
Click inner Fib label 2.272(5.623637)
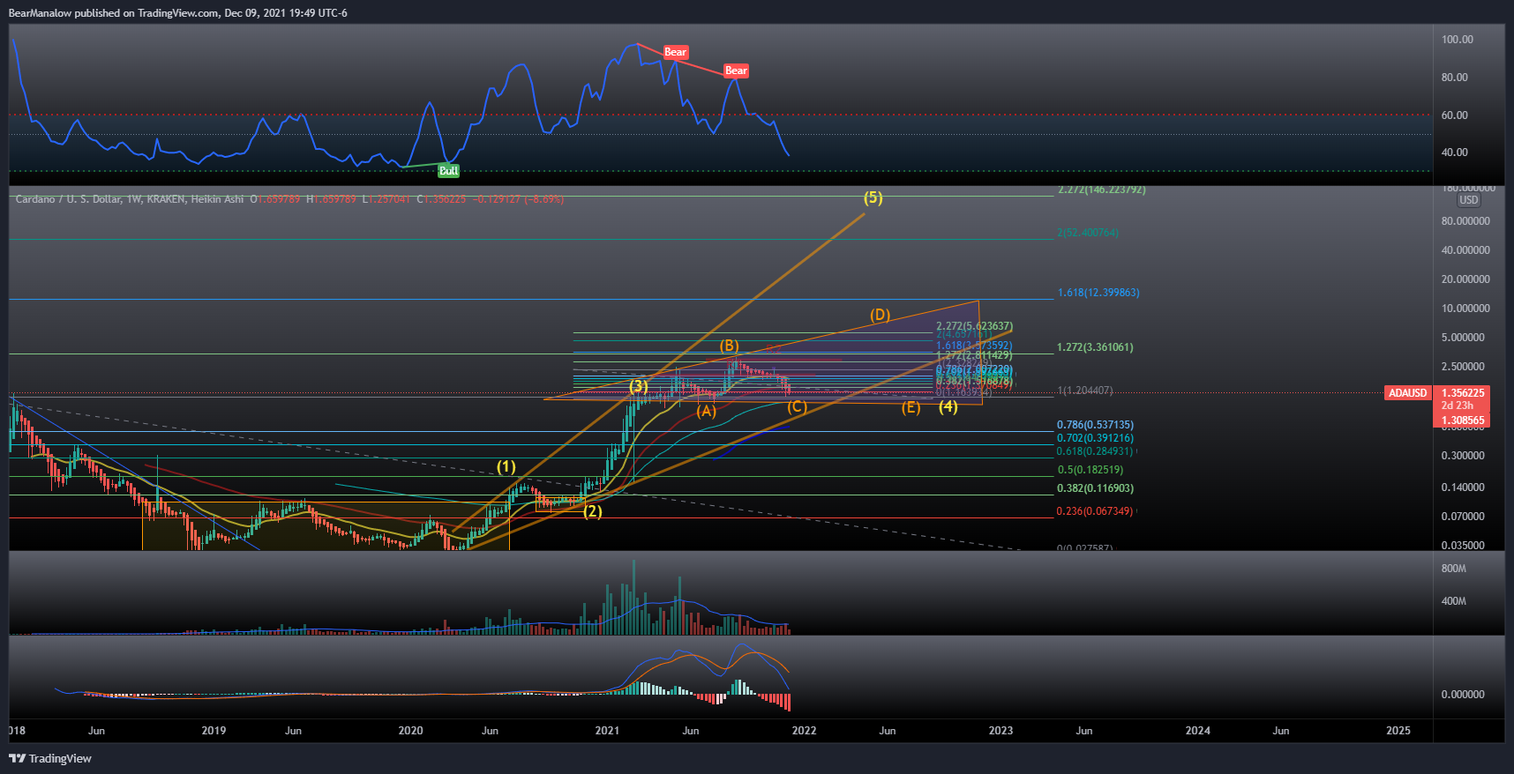(x=974, y=326)
